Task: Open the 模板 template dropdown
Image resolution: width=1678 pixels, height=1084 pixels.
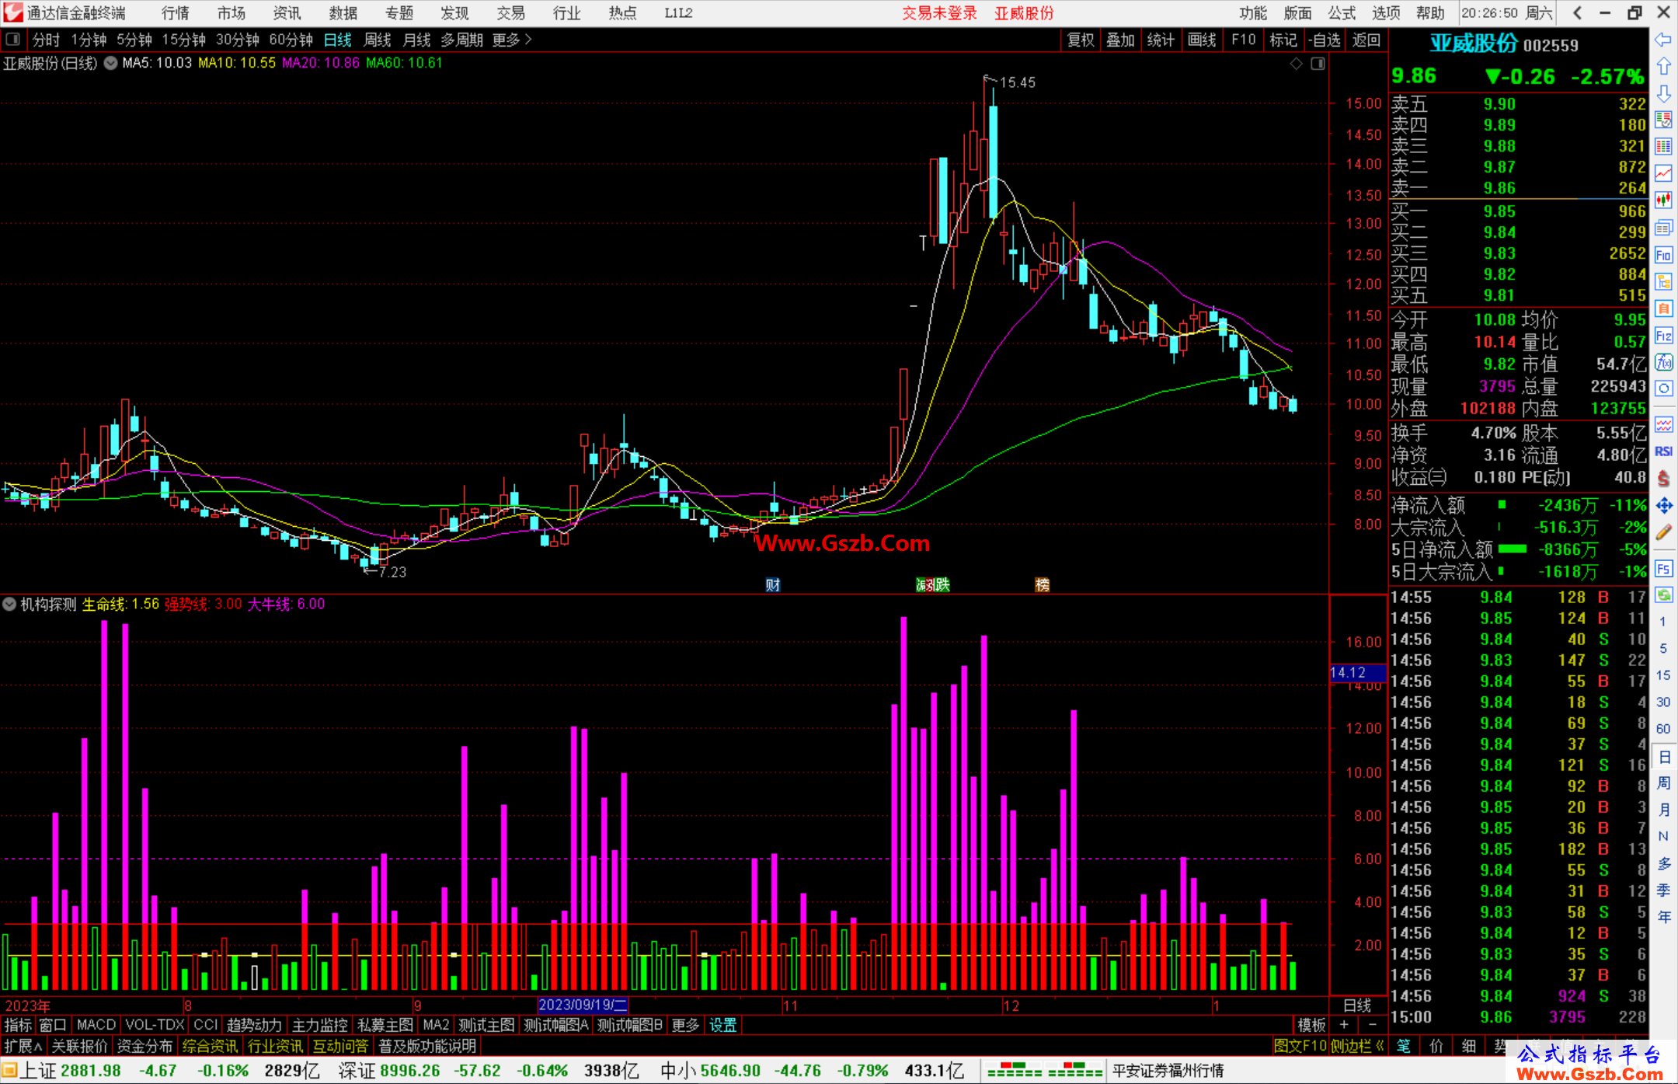Action: pyautogui.click(x=1311, y=1026)
